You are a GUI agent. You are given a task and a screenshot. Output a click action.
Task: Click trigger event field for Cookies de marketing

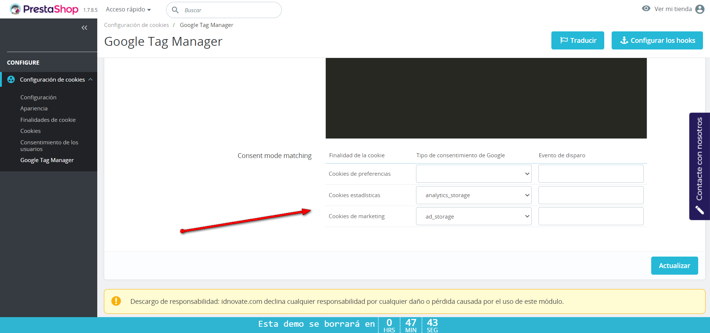591,216
